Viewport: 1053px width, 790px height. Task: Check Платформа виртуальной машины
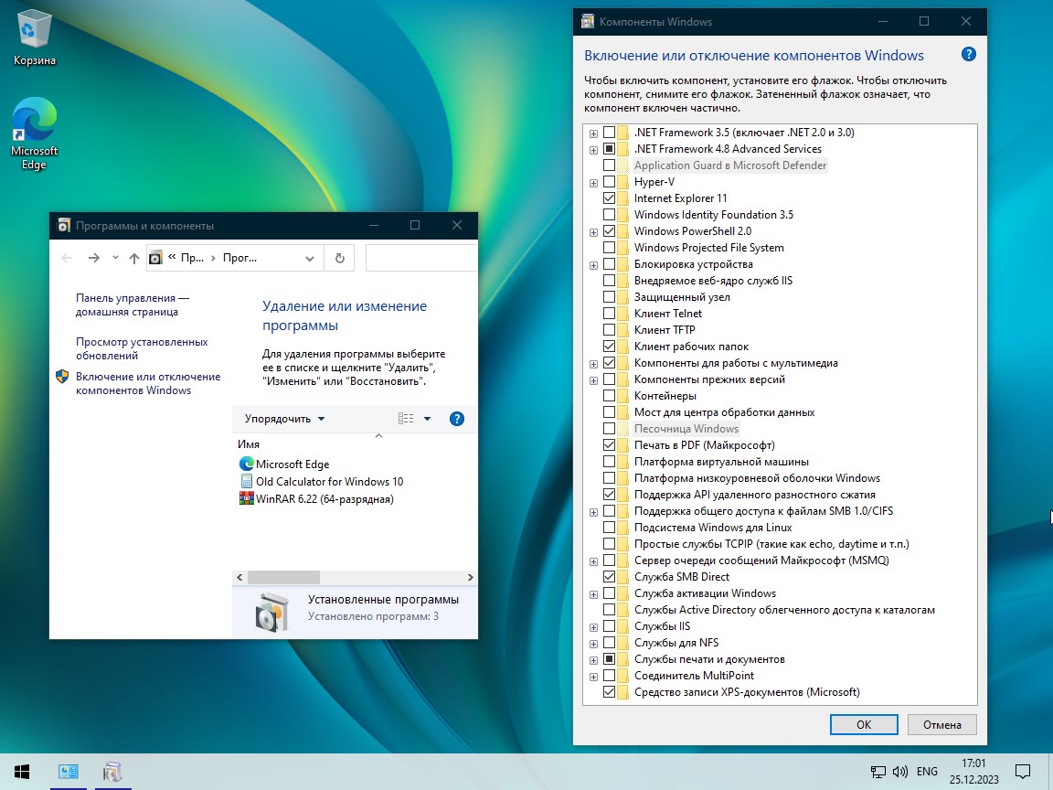tap(609, 462)
